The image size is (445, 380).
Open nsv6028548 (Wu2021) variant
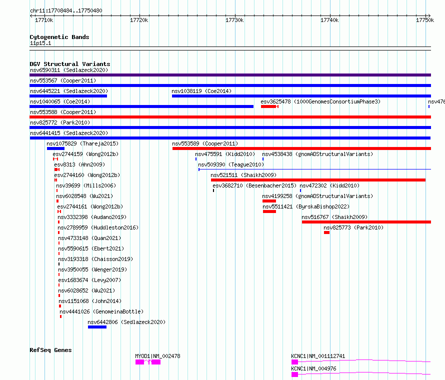pos(84,196)
